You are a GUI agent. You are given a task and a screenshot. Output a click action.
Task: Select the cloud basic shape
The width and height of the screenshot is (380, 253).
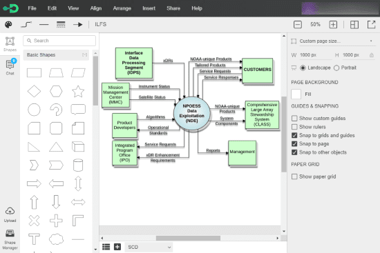tap(56, 239)
